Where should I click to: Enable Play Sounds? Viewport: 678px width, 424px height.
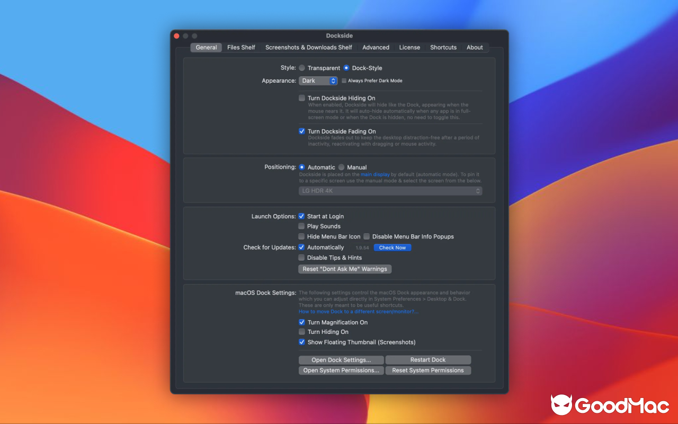coord(301,226)
